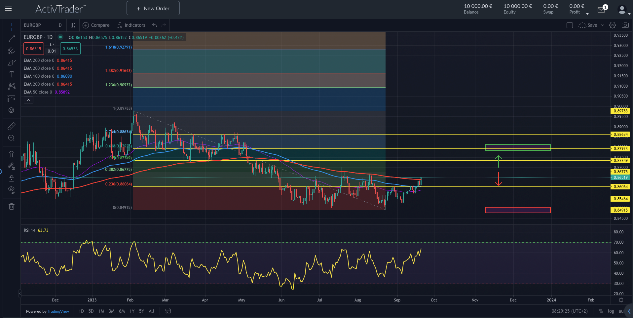The height and width of the screenshot is (318, 633).
Task: Toggle magnet mode for drawings
Action: click(12, 154)
